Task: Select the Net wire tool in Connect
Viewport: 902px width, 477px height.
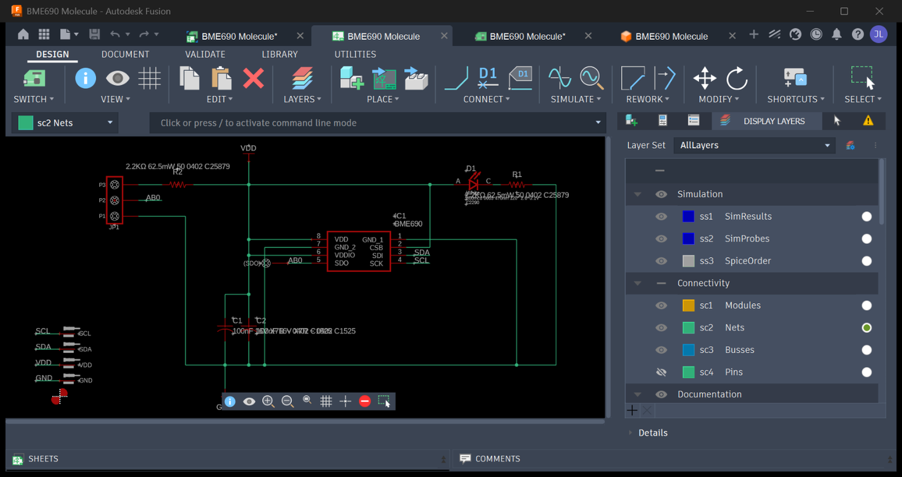Action: 456,79
